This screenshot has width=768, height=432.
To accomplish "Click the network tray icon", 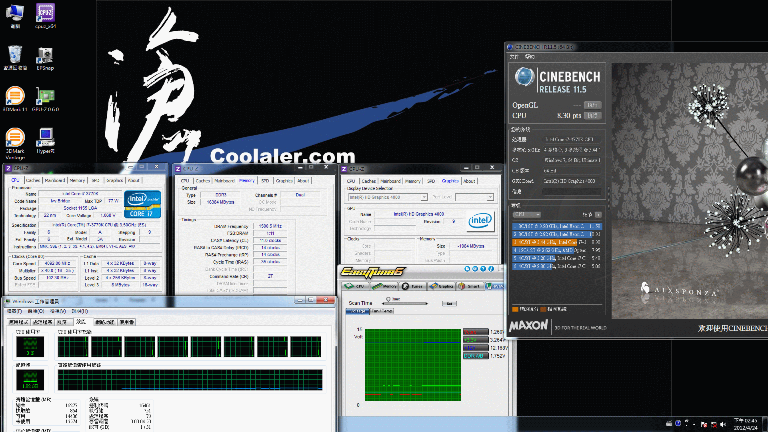I will 714,424.
